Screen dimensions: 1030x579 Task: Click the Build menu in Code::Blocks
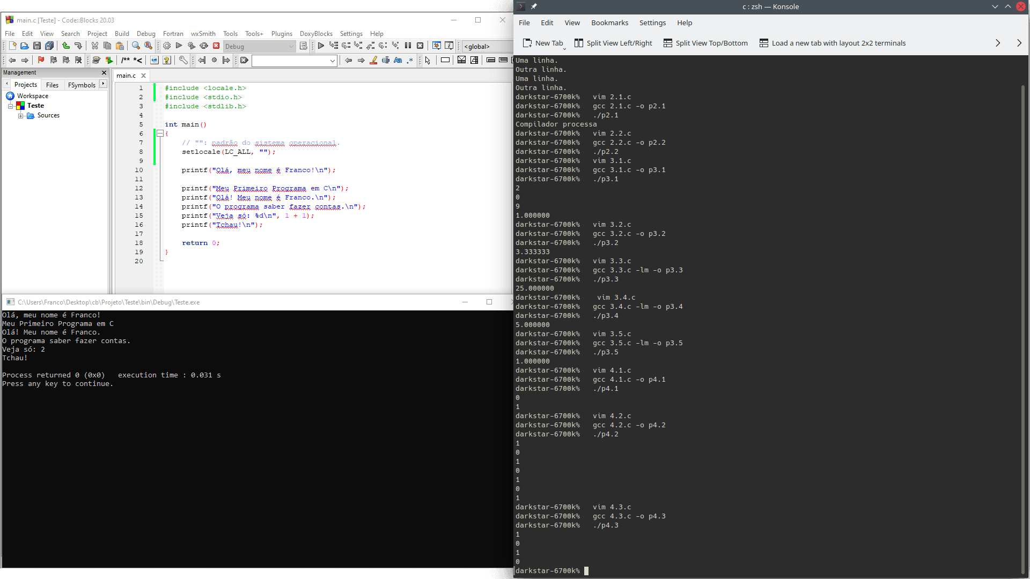coord(120,33)
